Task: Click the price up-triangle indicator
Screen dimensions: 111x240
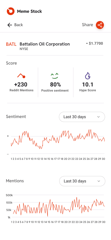Action: [x=87, y=44]
